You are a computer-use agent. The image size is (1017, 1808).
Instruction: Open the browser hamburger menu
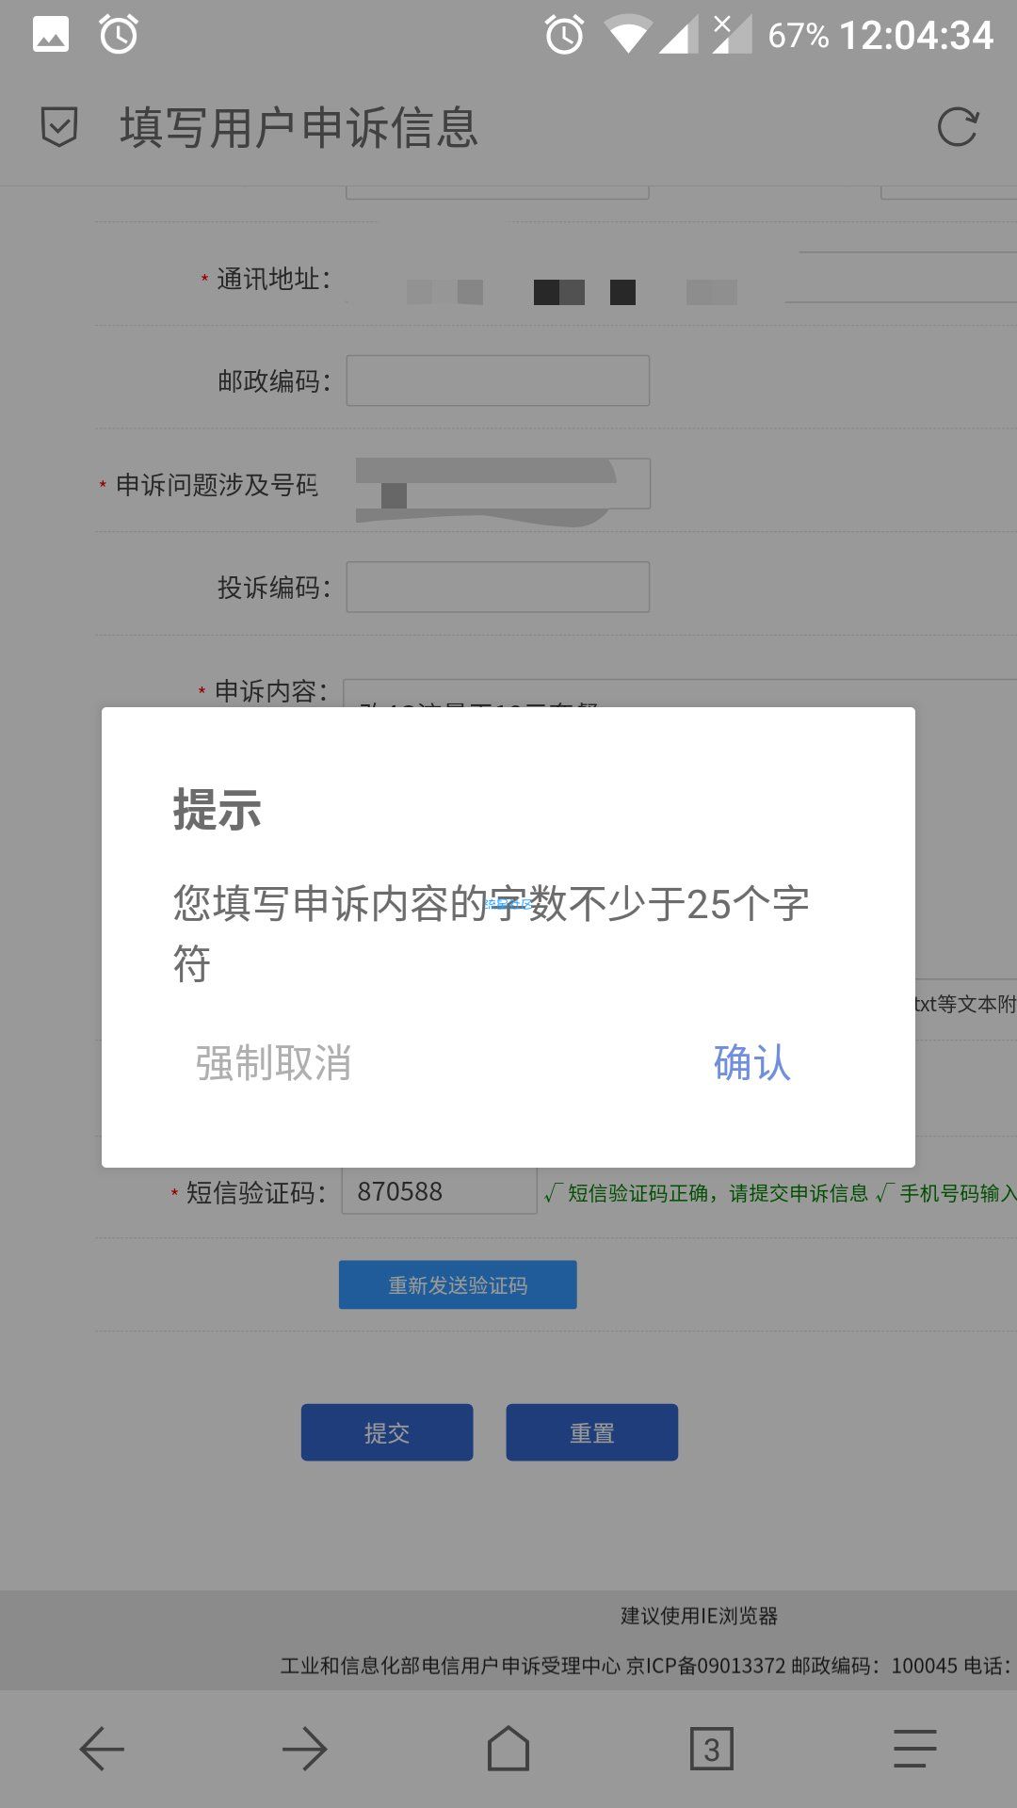coord(915,1749)
